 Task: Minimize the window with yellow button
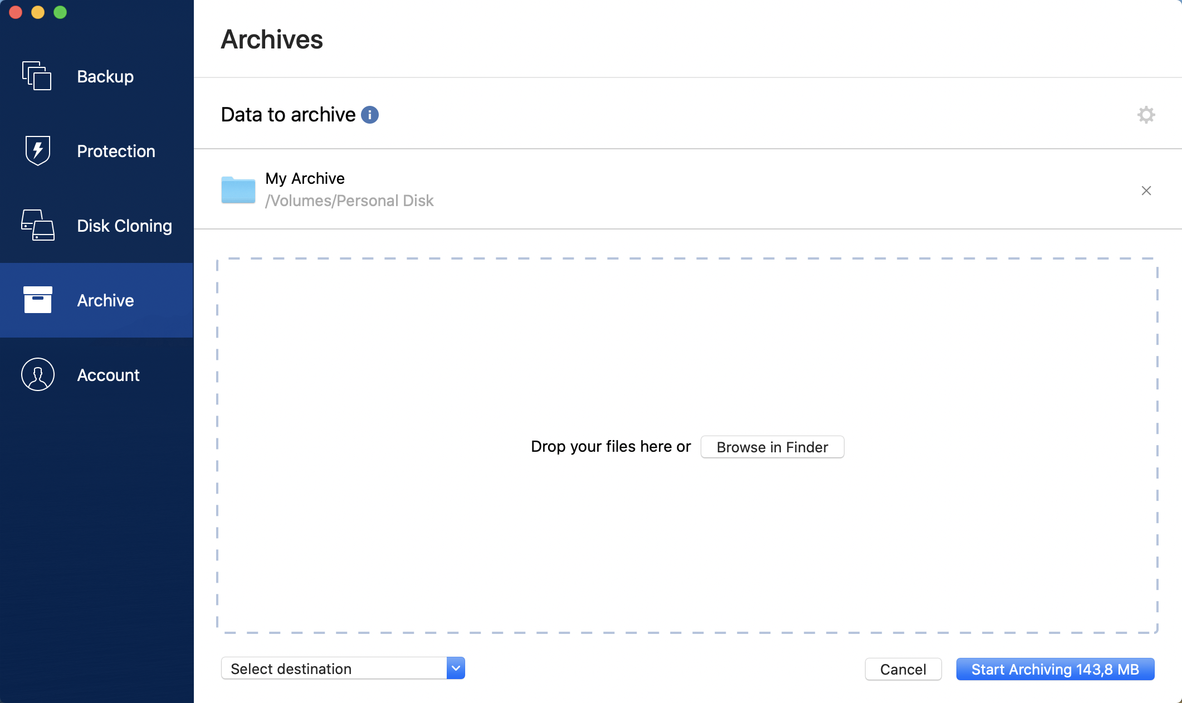(37, 12)
